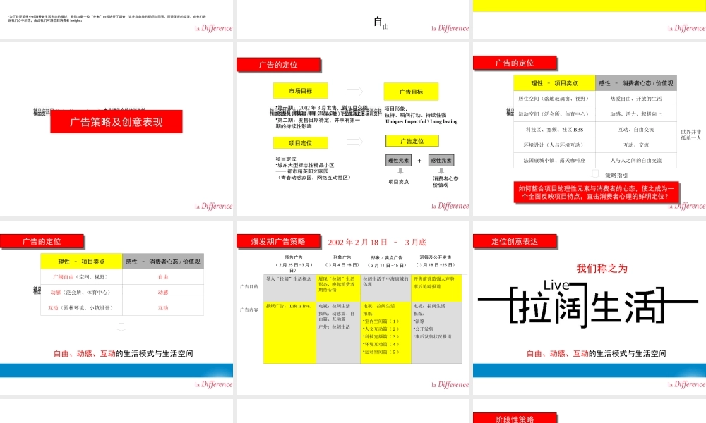The width and height of the screenshot is (706, 423).
Task: Click the cell 互动（园林环境、小镇设计）
Action: click(x=81, y=308)
